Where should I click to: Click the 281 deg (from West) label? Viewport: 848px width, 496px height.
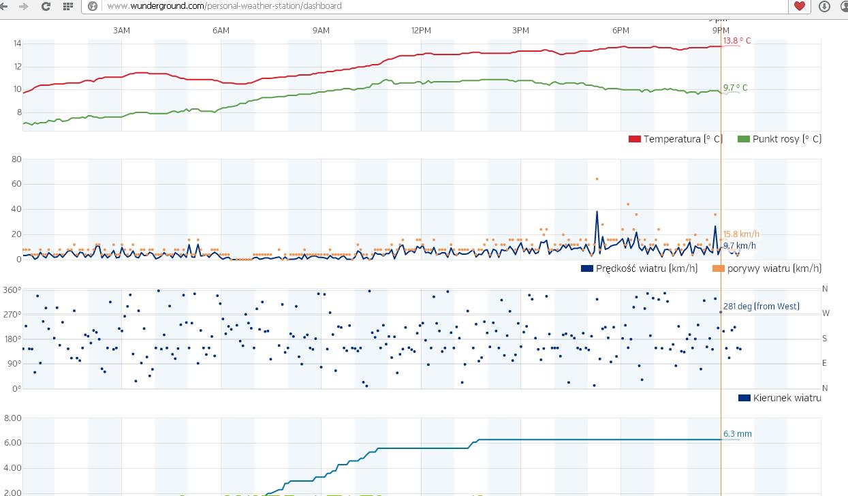coord(761,307)
